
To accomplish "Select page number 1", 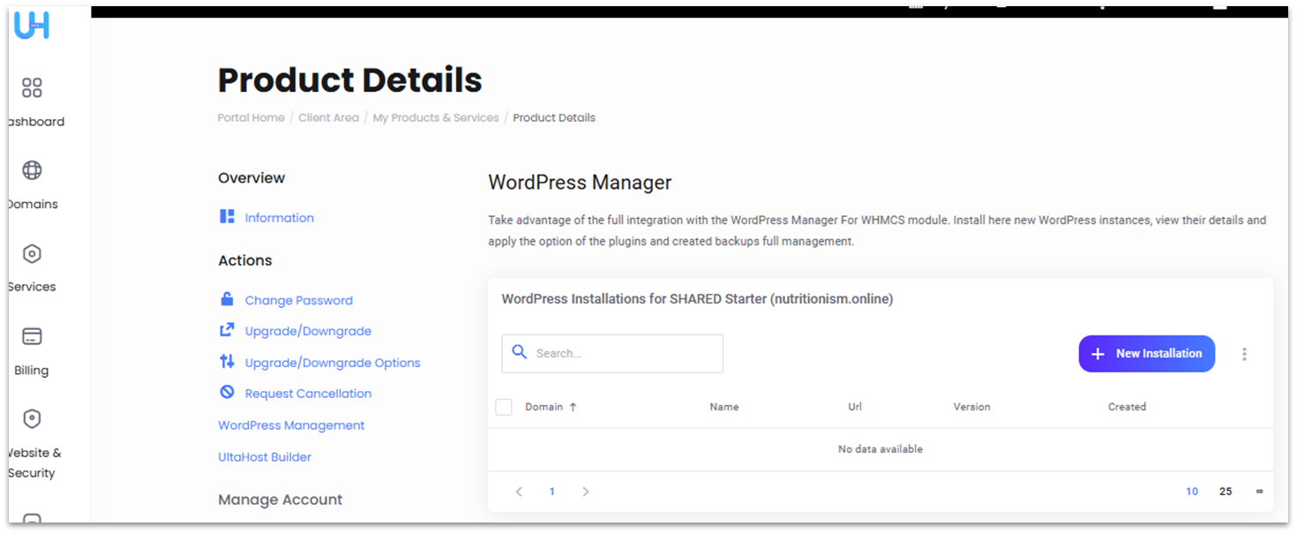I will click(x=552, y=492).
